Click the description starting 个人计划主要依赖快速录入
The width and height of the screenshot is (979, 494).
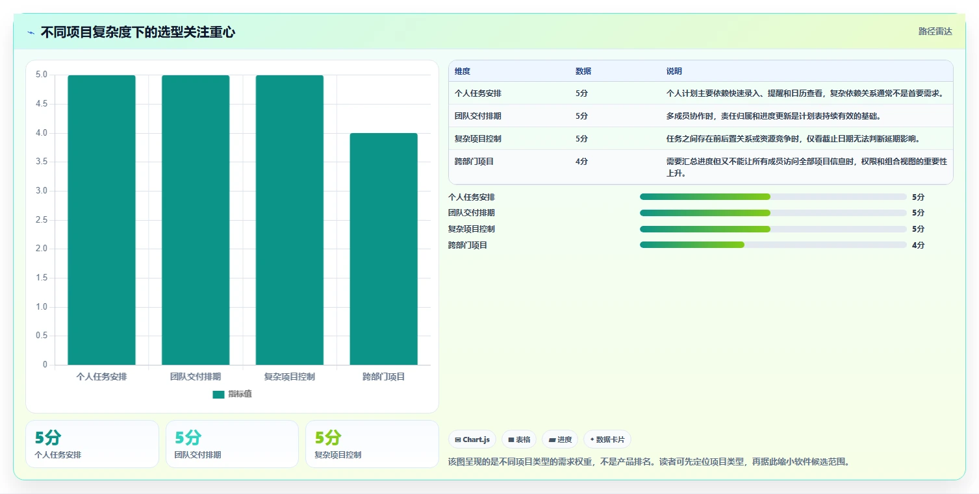[805, 93]
